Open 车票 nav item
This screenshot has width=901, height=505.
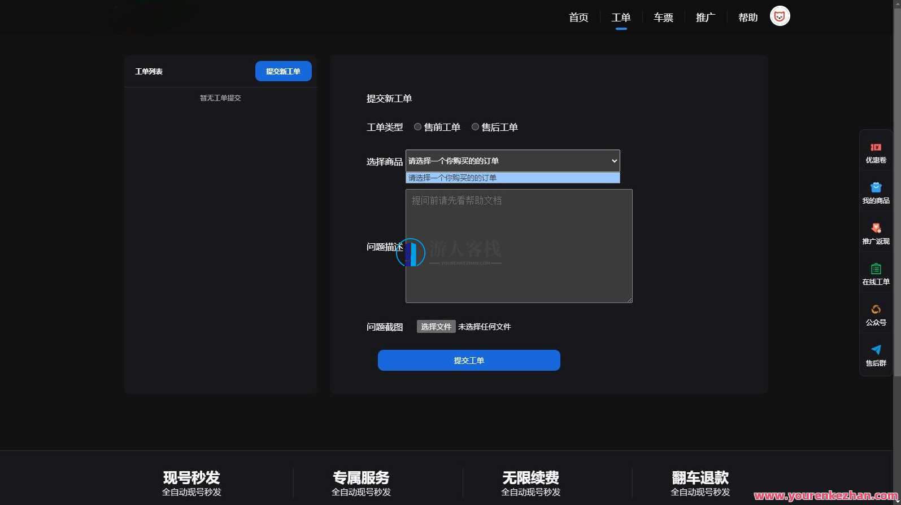pos(663,17)
